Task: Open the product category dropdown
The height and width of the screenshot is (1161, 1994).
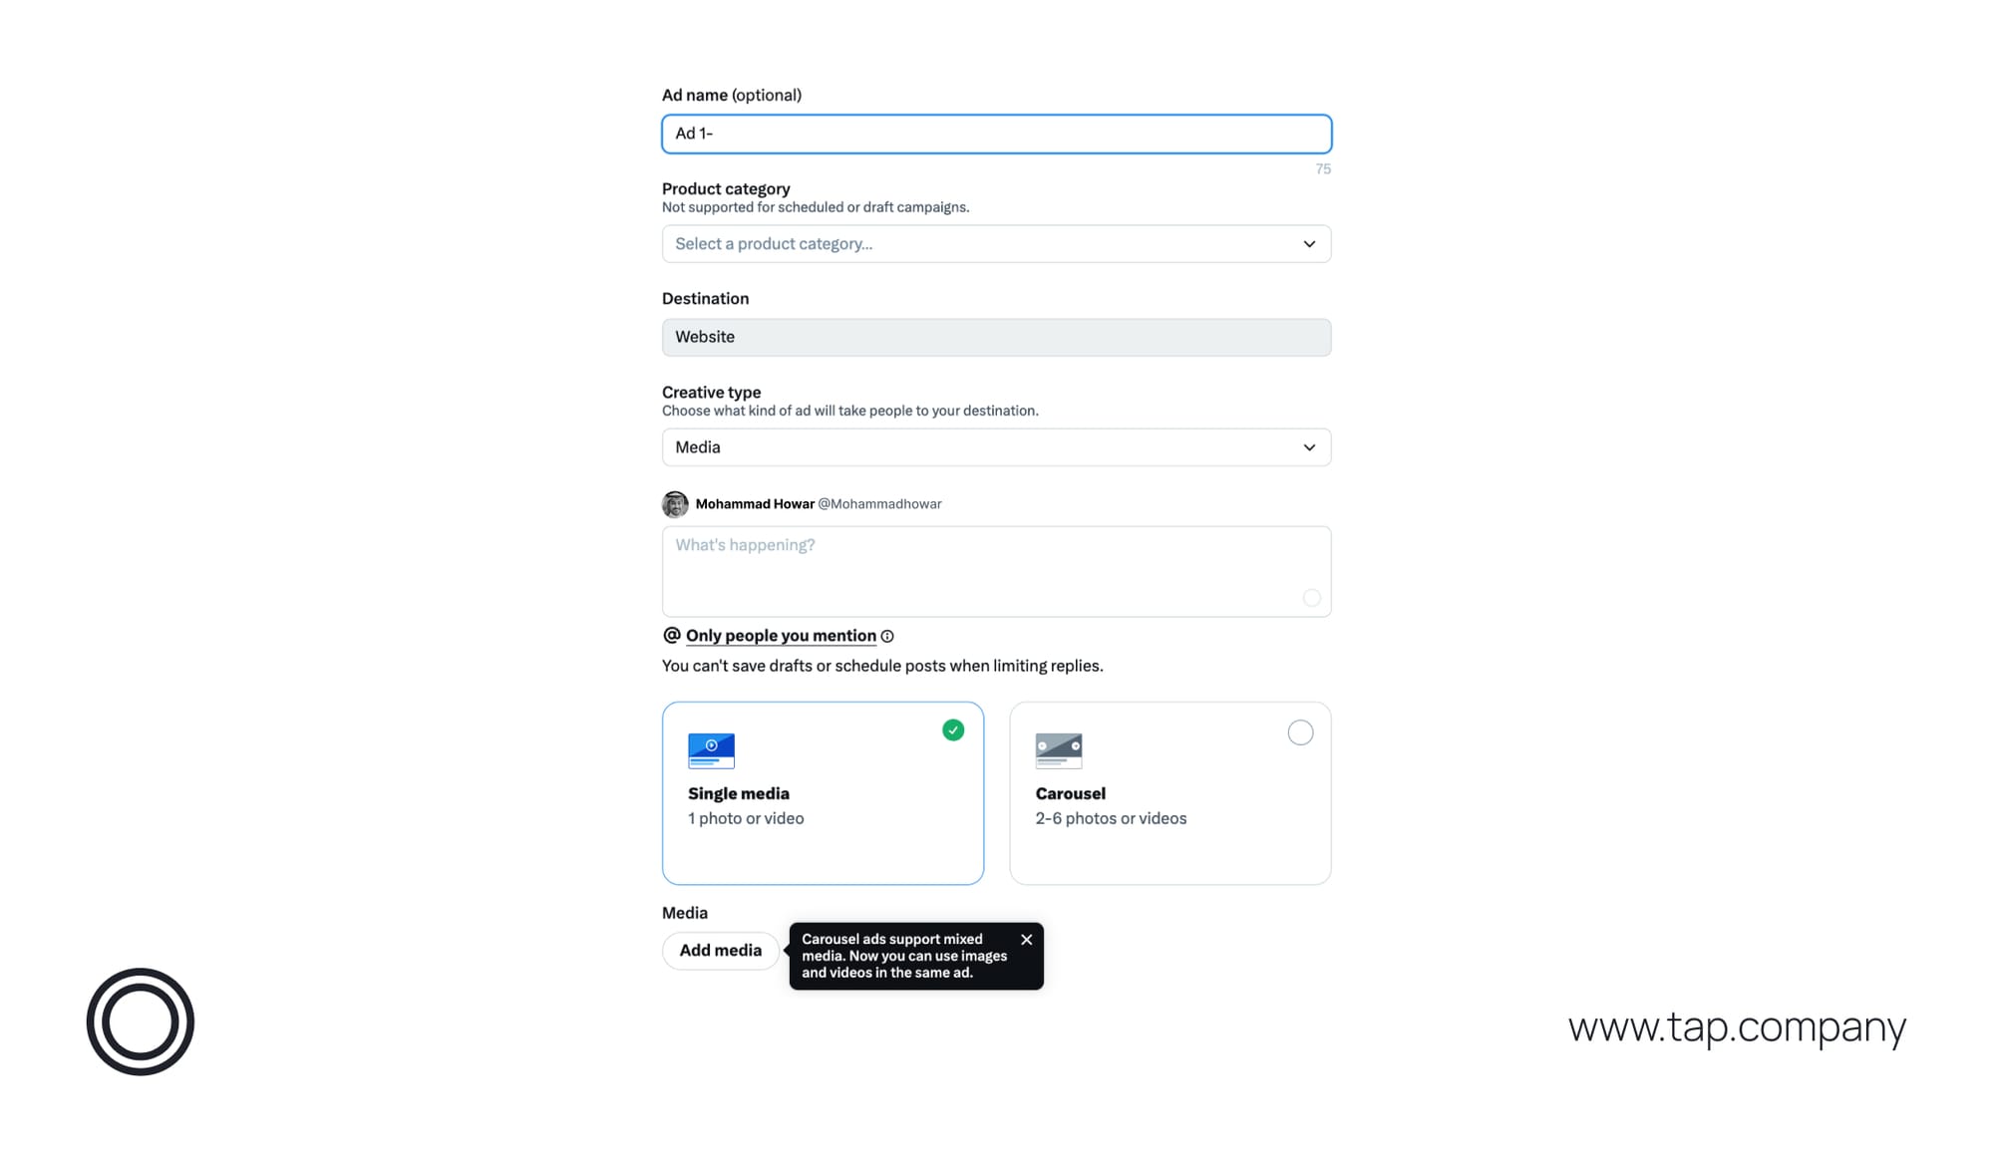Action: pos(996,243)
